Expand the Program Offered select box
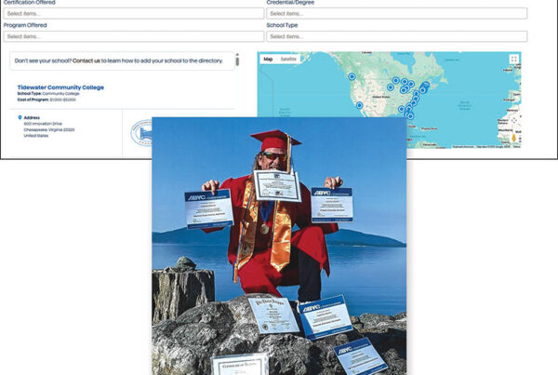The width and height of the screenshot is (558, 375). 132,36
